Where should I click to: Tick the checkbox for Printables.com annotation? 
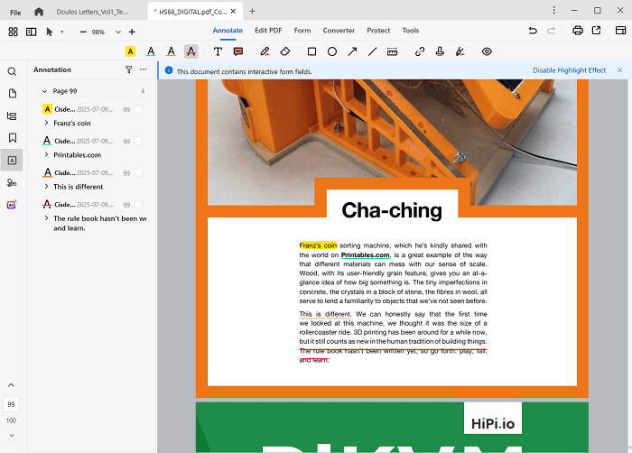point(138,141)
